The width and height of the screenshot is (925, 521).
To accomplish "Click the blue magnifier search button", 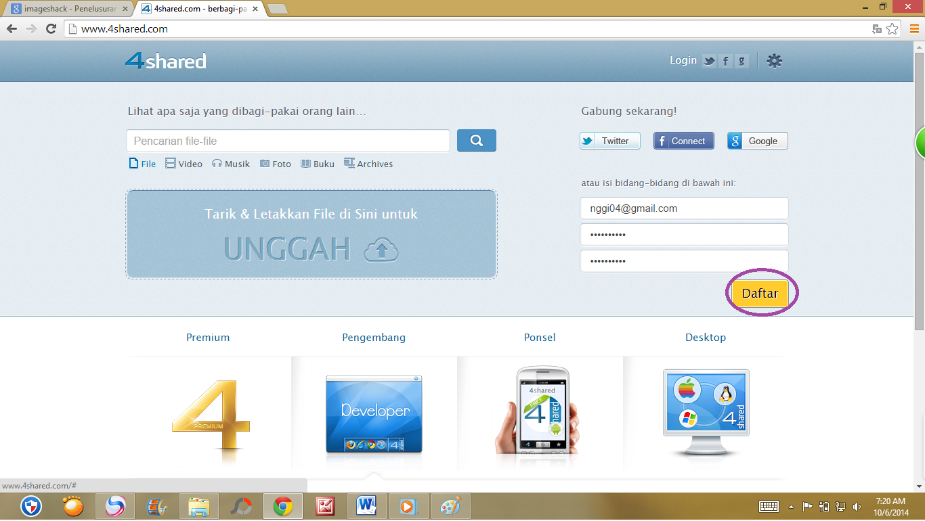I will click(477, 141).
